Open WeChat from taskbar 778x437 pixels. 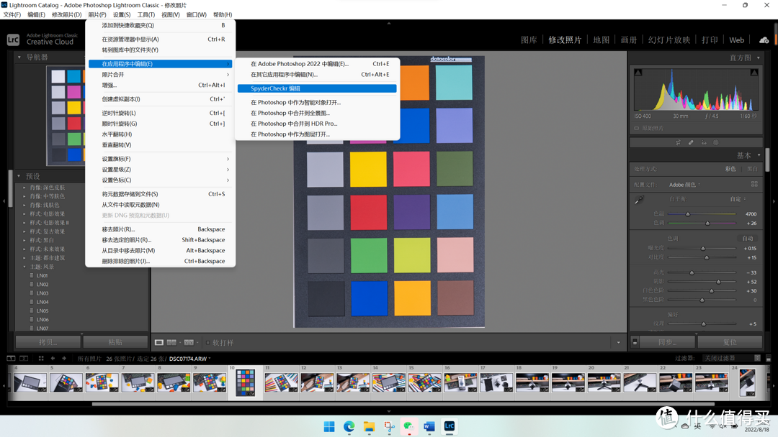pyautogui.click(x=409, y=427)
